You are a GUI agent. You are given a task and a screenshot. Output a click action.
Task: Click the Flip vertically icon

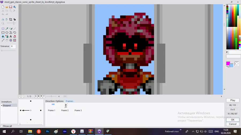tap(7, 19)
